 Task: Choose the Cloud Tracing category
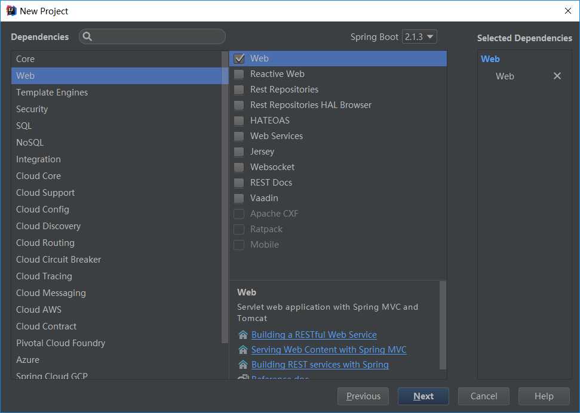tap(116, 276)
